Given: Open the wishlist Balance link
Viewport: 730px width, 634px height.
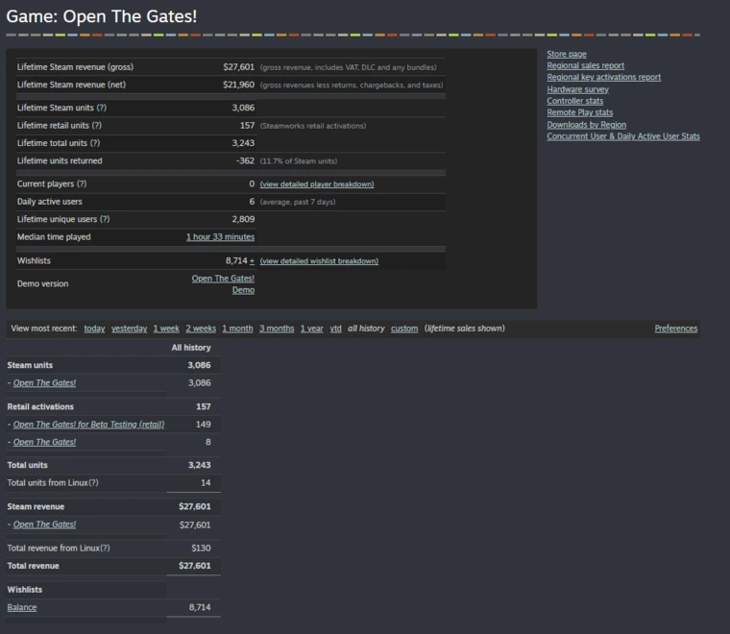Looking at the screenshot, I should [x=22, y=607].
